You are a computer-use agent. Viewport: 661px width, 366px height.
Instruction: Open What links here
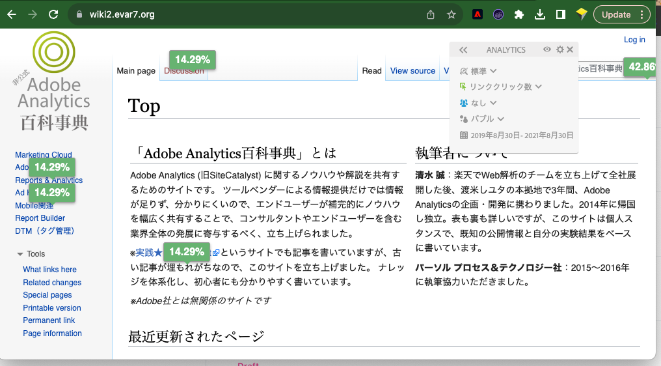[x=49, y=270]
